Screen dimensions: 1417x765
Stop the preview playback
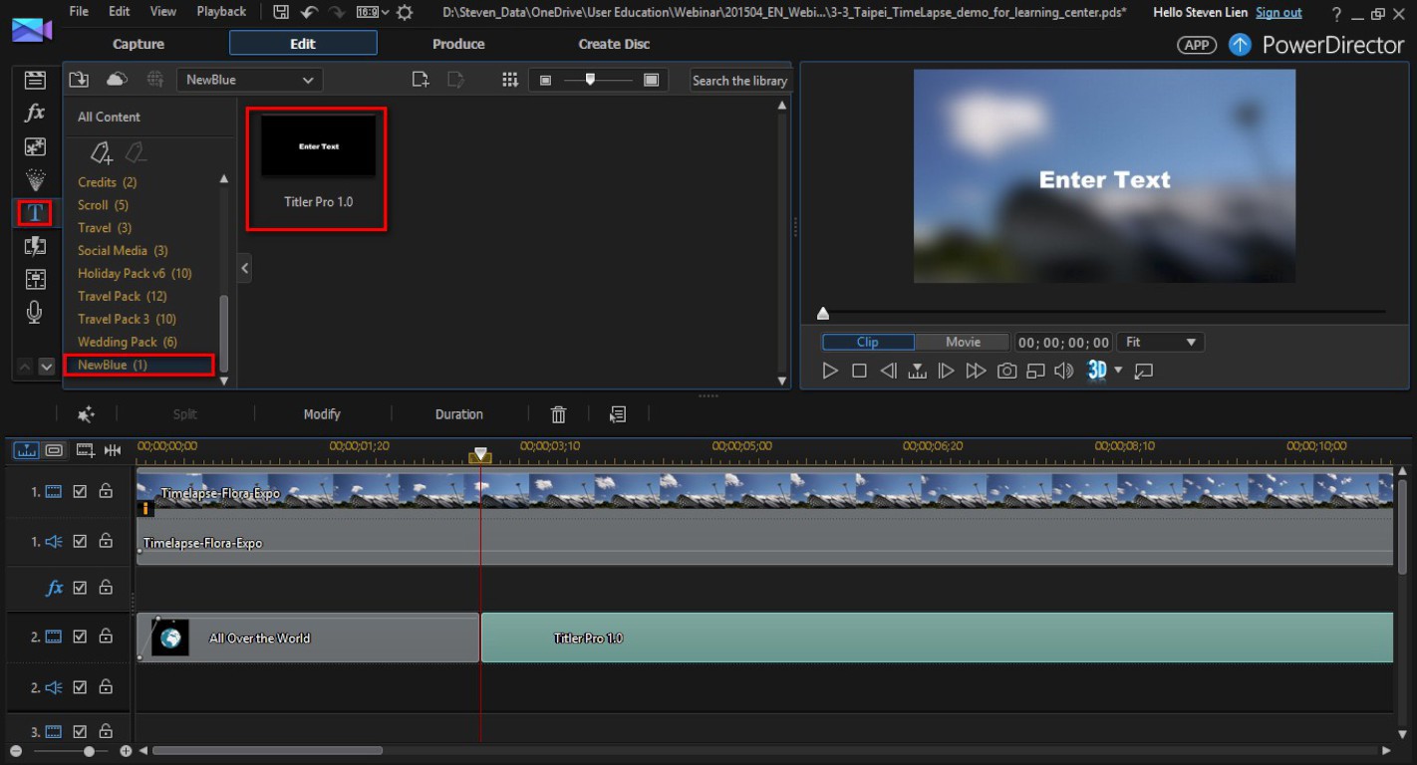859,371
